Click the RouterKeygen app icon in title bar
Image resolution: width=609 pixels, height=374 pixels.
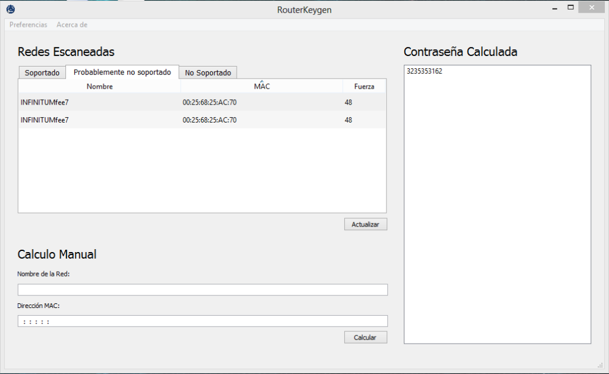coord(11,10)
